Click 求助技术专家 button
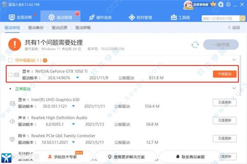 pyautogui.click(x=63, y=157)
